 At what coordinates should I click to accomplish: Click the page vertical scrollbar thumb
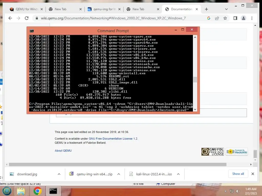click(x=255, y=154)
